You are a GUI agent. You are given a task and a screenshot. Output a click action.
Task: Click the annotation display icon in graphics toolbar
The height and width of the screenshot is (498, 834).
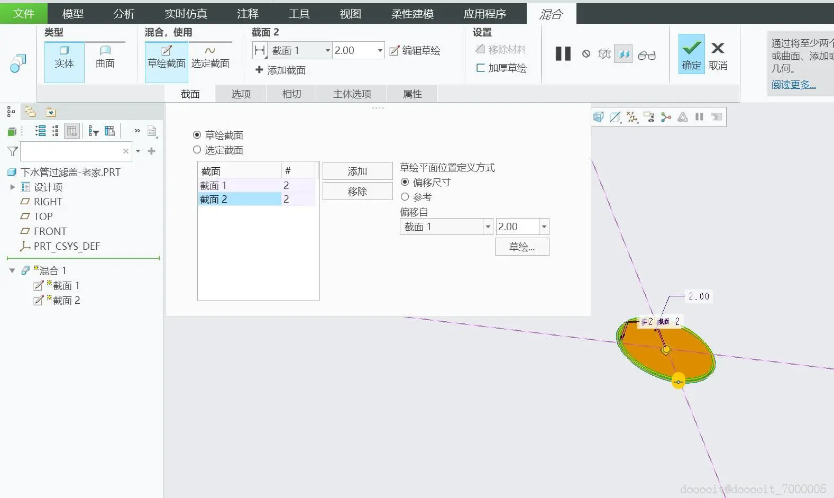(649, 117)
